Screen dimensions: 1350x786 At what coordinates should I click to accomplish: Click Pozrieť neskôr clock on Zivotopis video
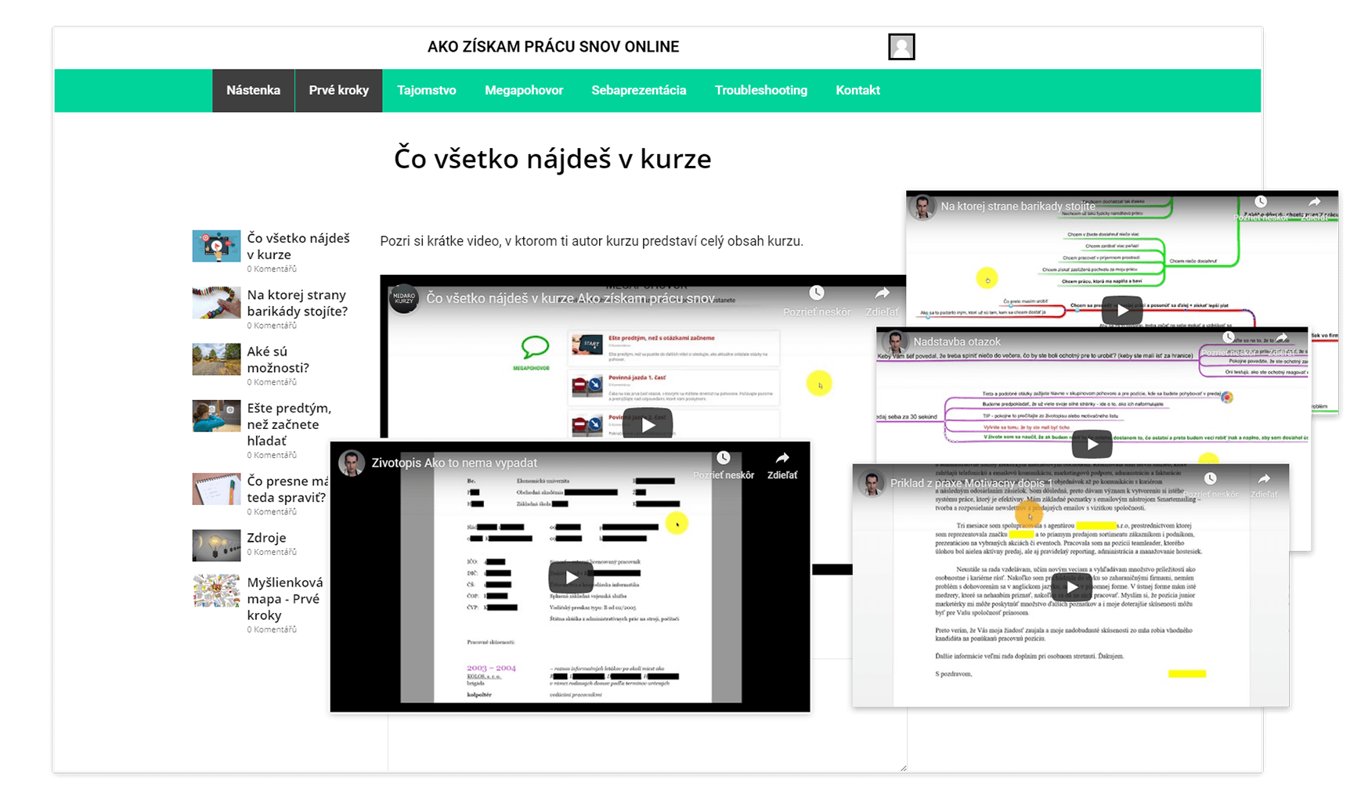pos(724,457)
